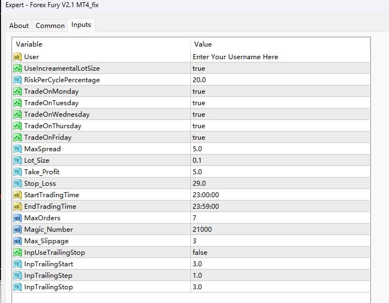Select the InpUseTrailingStop false value
This screenshot has height=303, width=389.
tap(200, 253)
